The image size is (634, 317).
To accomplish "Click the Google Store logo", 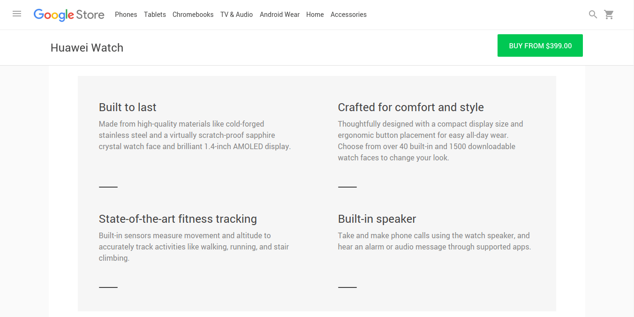I will [69, 15].
